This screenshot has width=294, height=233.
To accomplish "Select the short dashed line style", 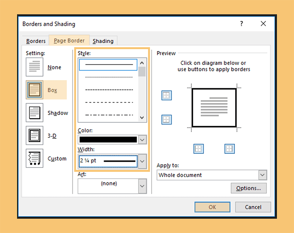I will point(109,90).
